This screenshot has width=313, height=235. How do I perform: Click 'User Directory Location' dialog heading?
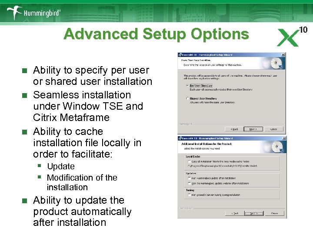click(x=196, y=60)
